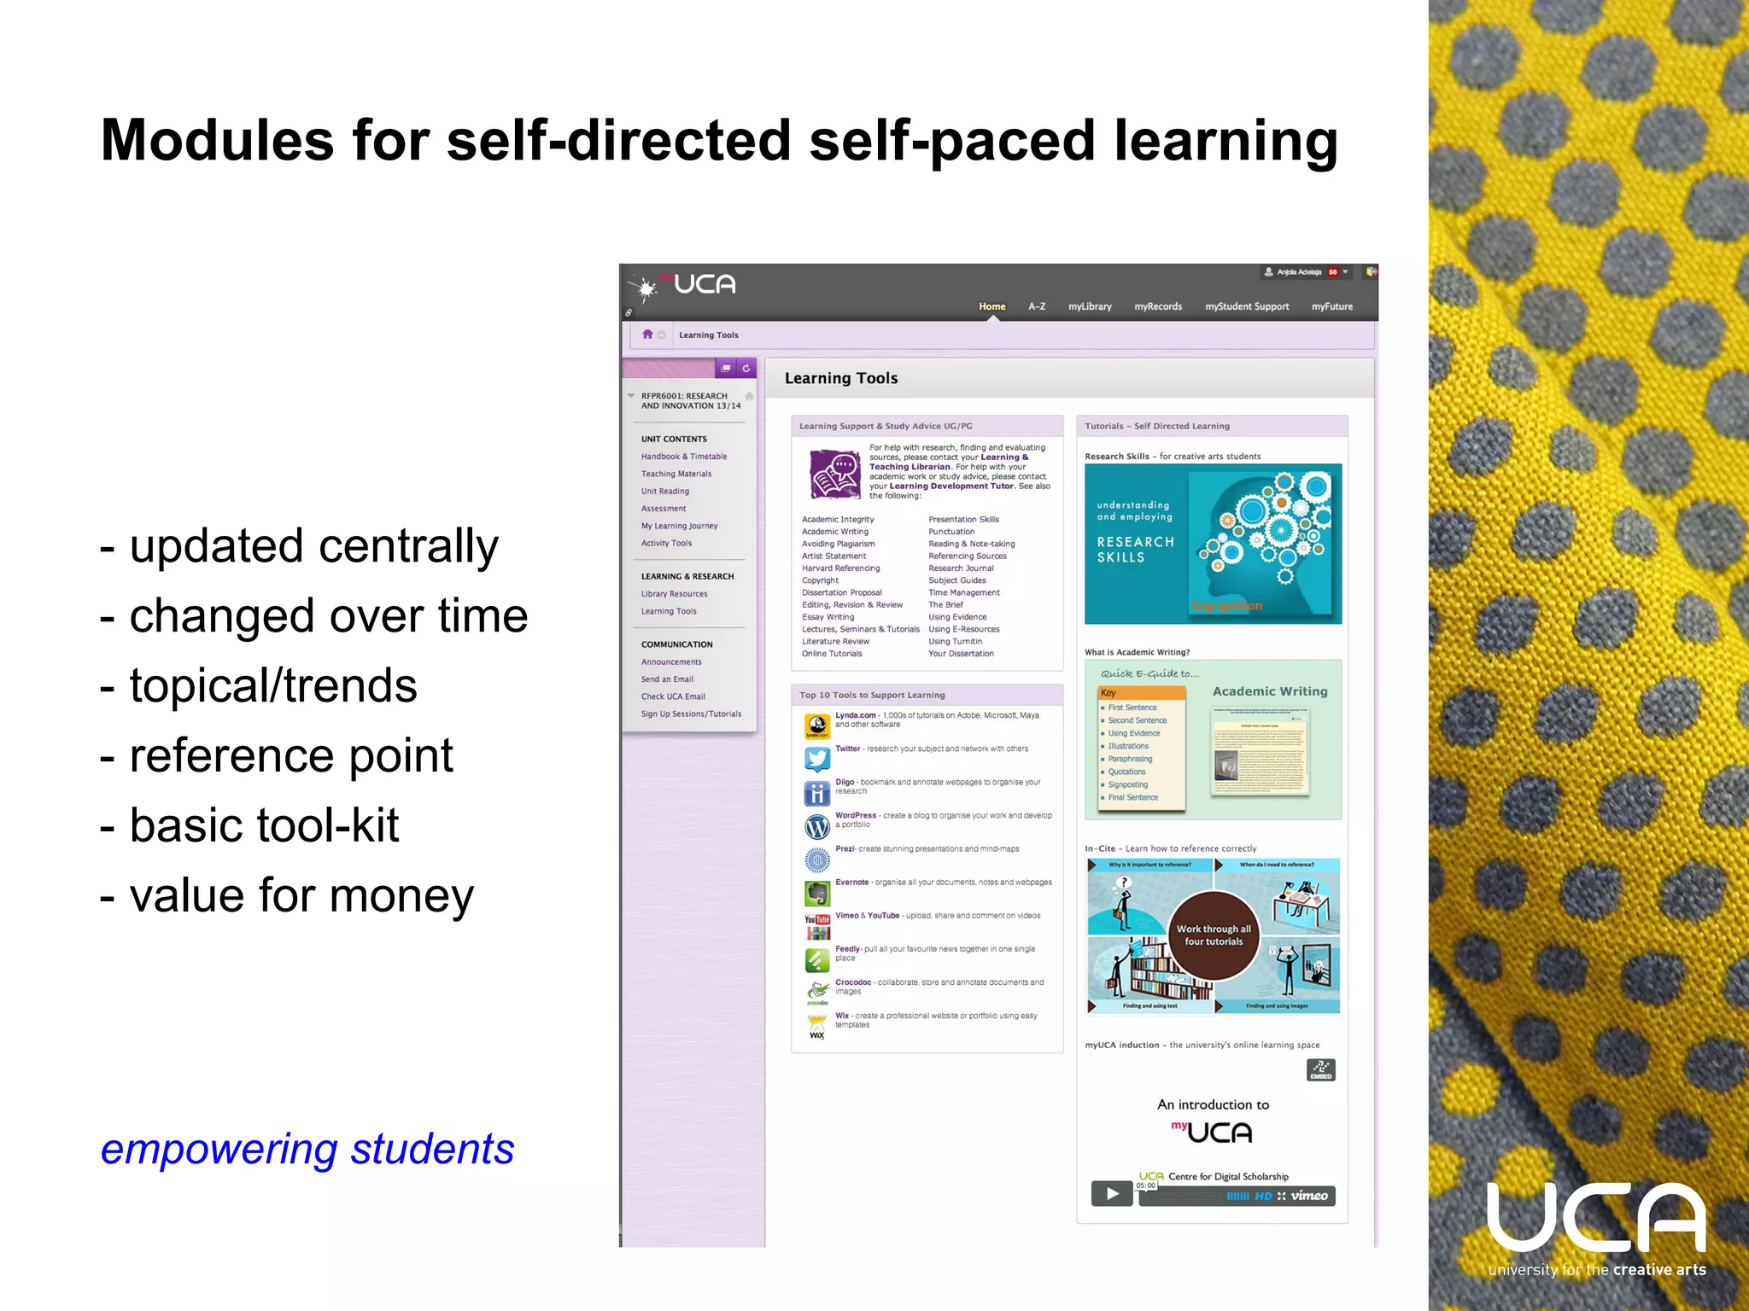Click the Embed icon above video
The image size is (1749, 1311).
click(1320, 1069)
